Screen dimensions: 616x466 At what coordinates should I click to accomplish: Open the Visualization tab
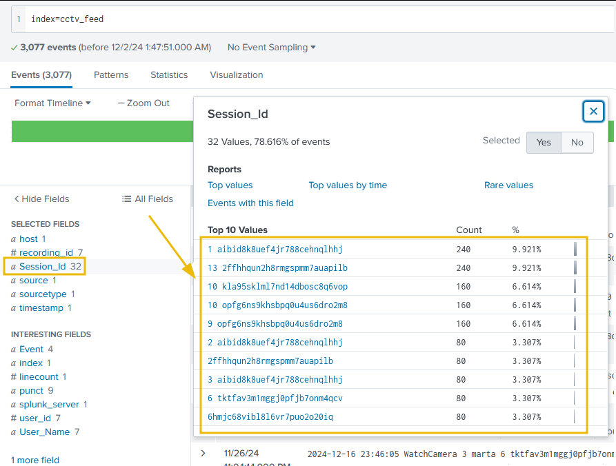pos(236,75)
